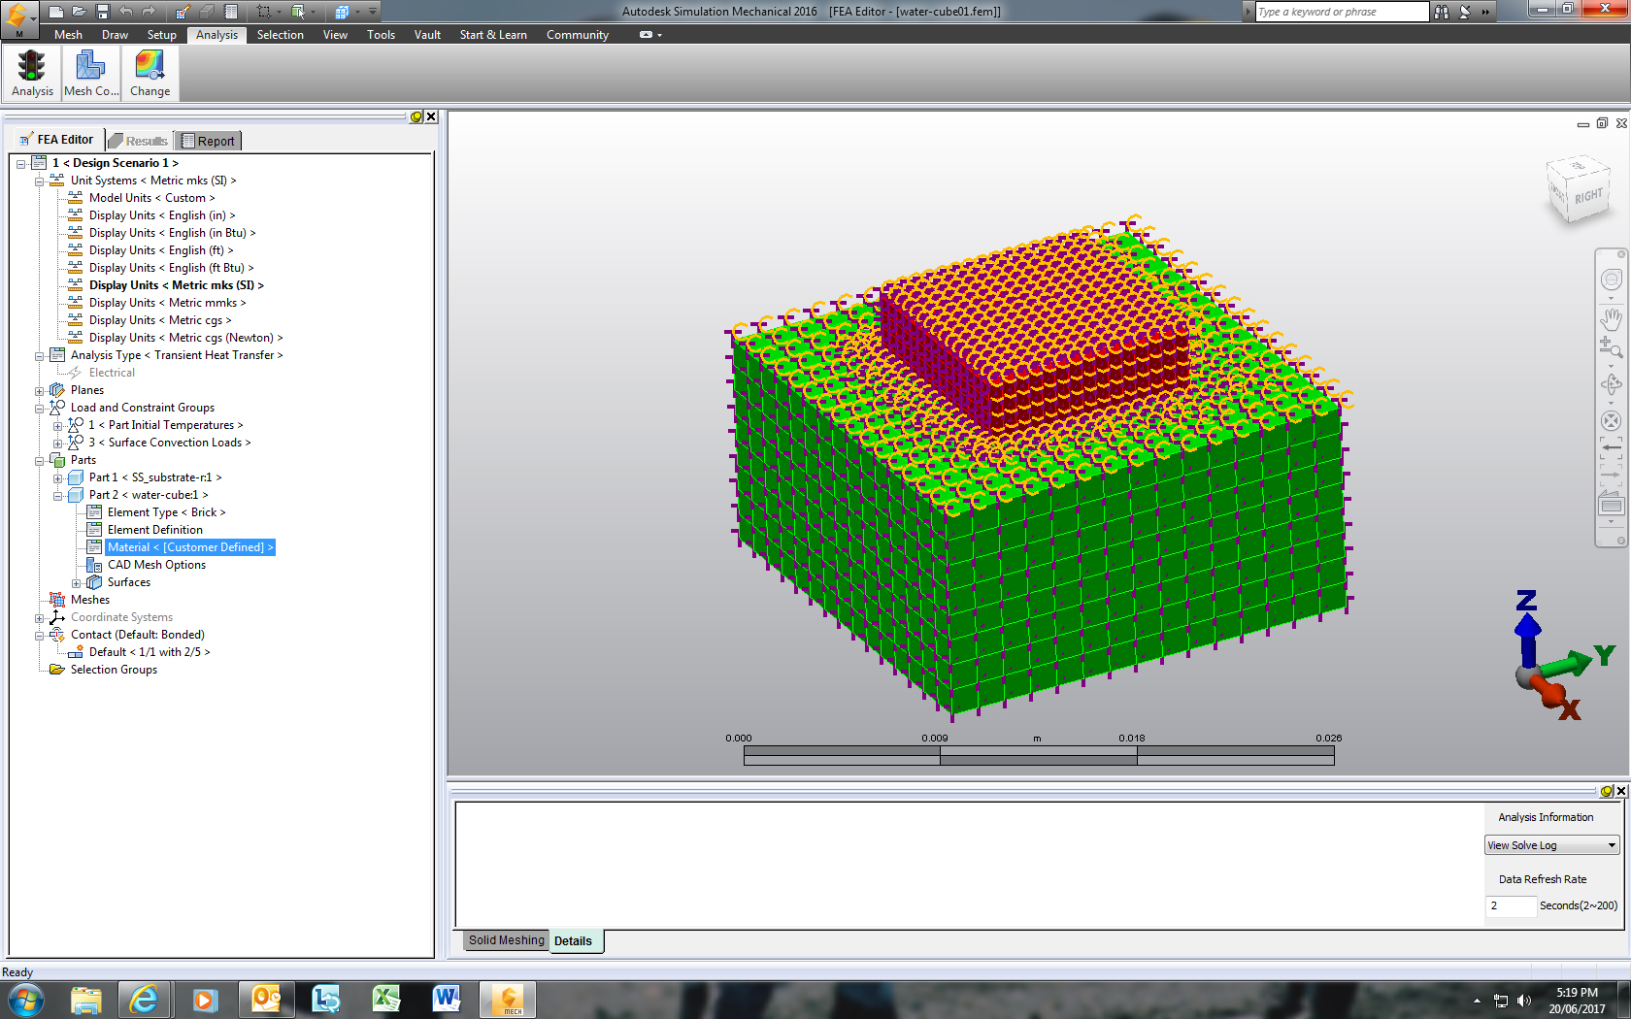Select the Zoom tool in the view toolbar
1631x1019 pixels.
point(1611,345)
